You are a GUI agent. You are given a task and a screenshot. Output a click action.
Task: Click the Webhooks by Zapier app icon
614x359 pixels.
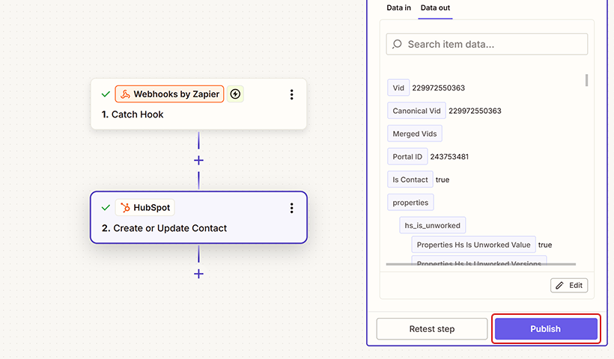(x=126, y=94)
